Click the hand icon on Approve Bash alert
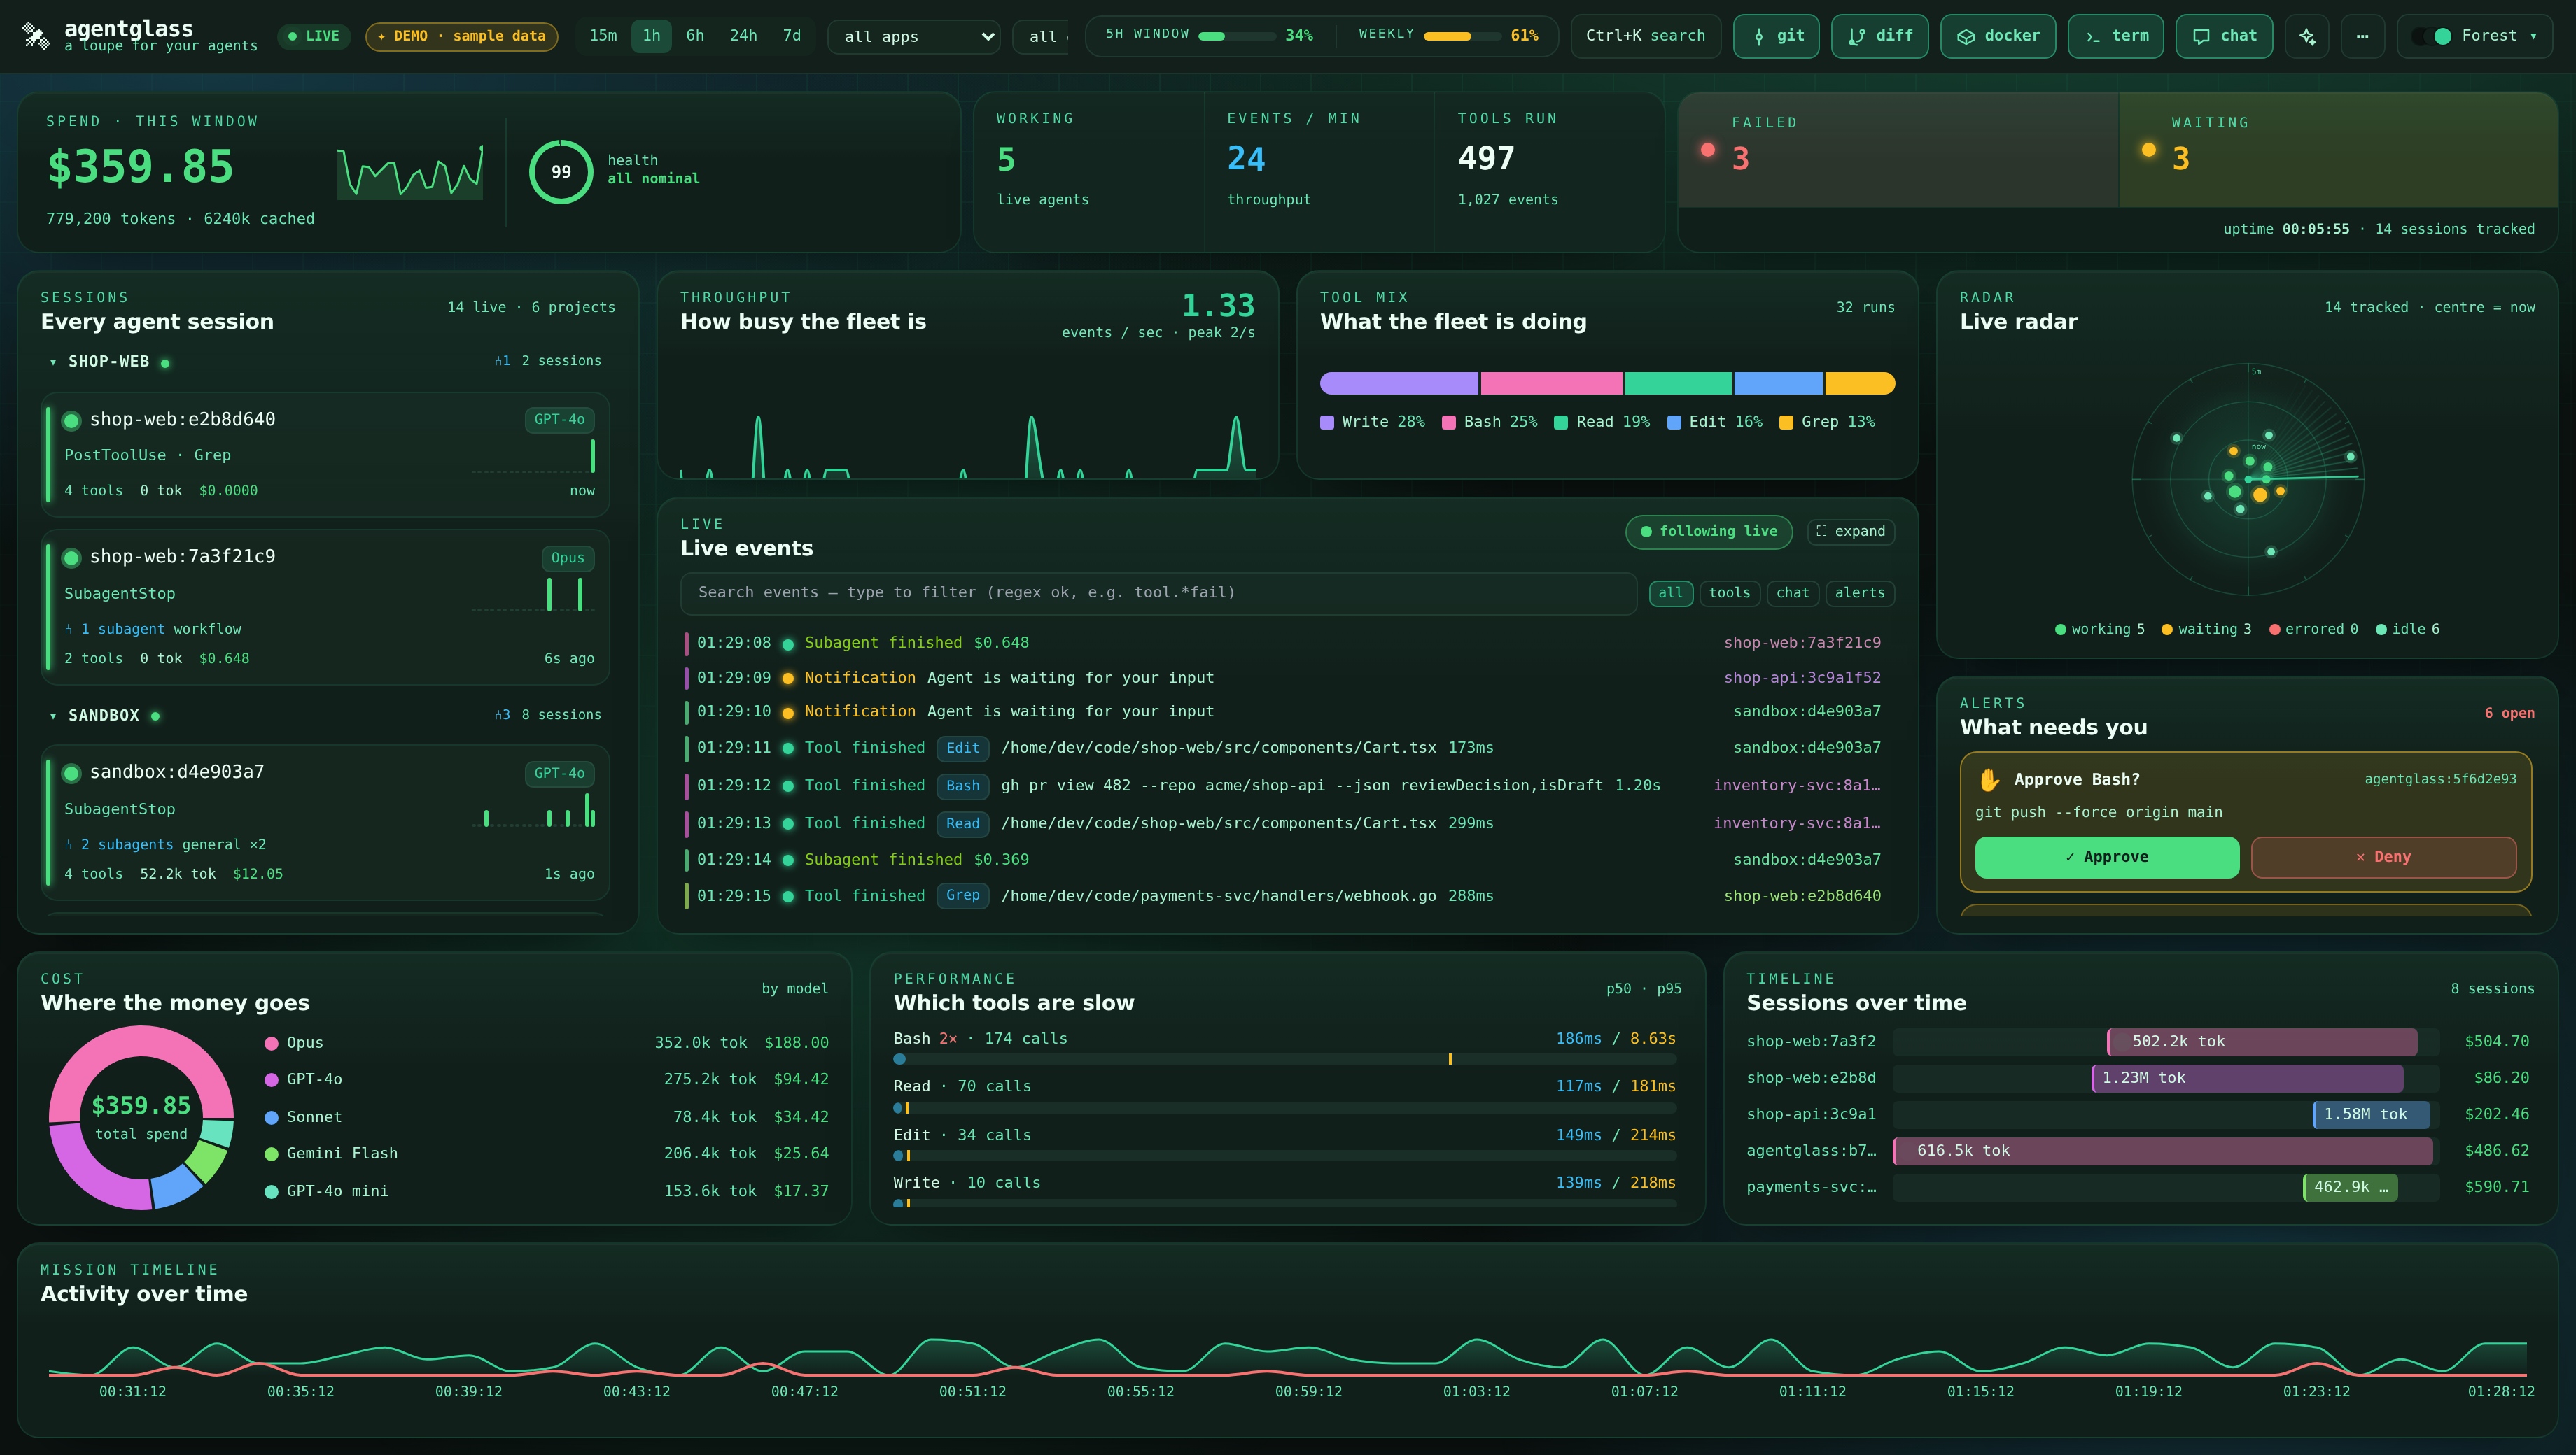The width and height of the screenshot is (2576, 1455). [1989, 779]
